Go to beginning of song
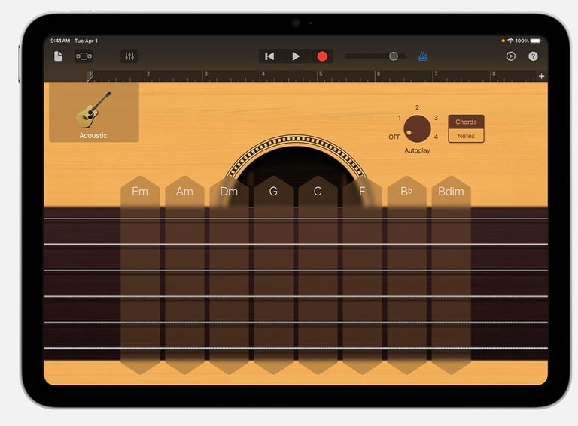 click(269, 56)
